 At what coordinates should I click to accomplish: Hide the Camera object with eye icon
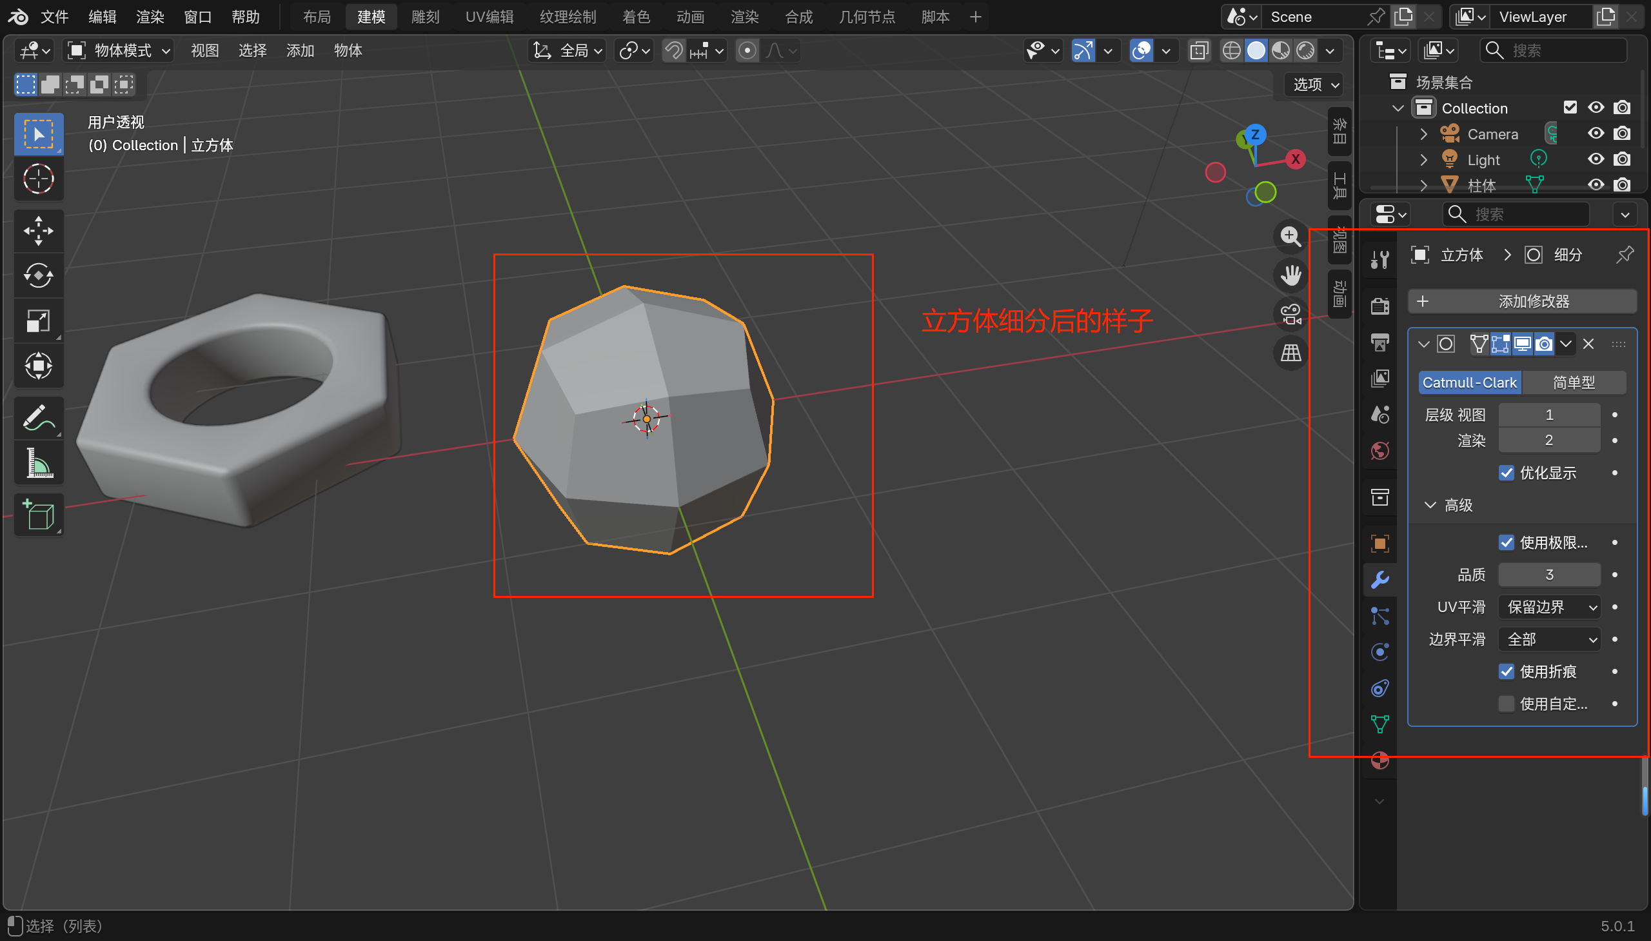[1596, 134]
